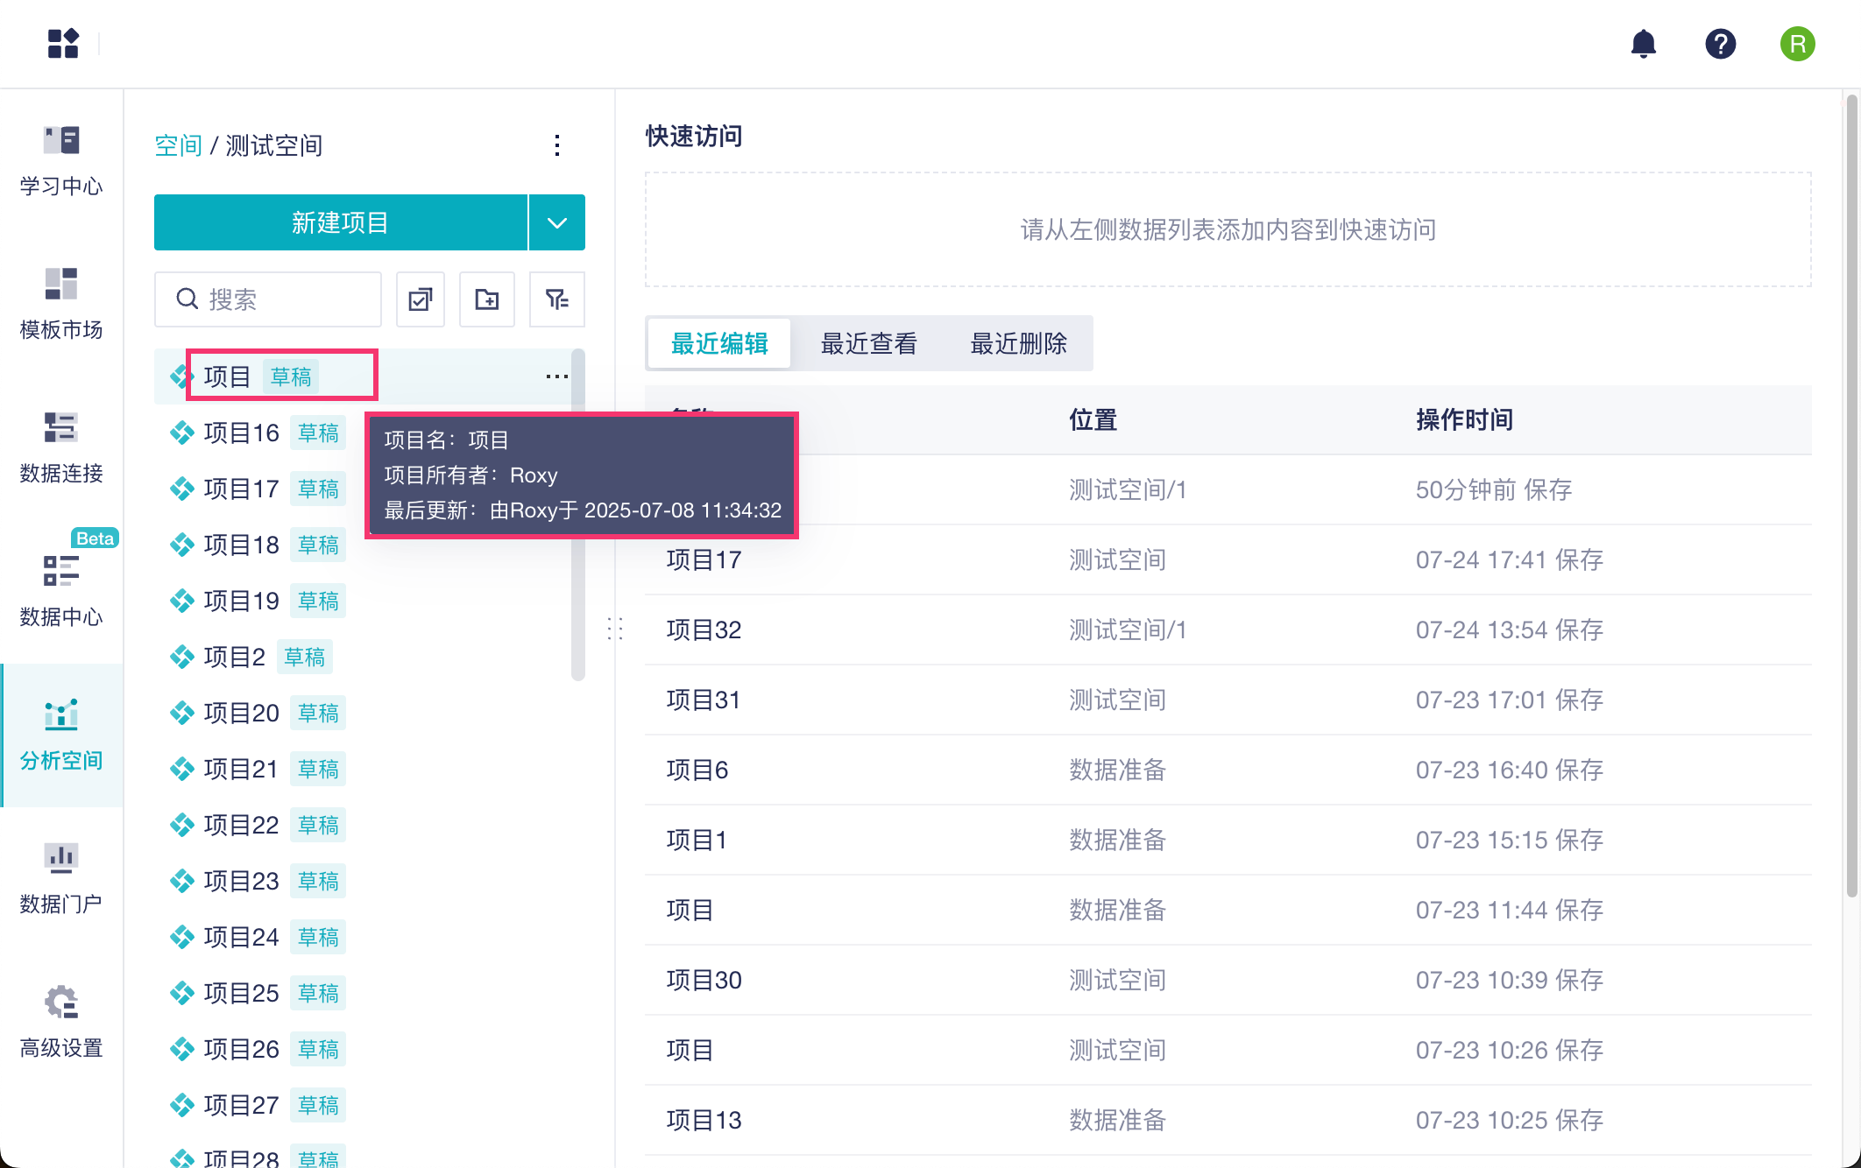Expand the 新建项目 dropdown arrow
This screenshot has height=1168, width=1861.
[x=557, y=222]
